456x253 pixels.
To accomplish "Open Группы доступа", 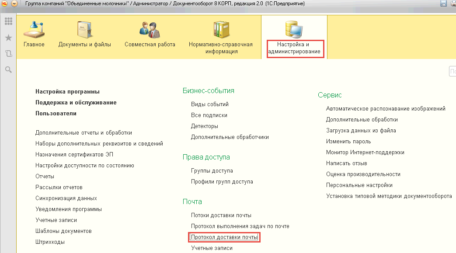I will click(212, 171).
